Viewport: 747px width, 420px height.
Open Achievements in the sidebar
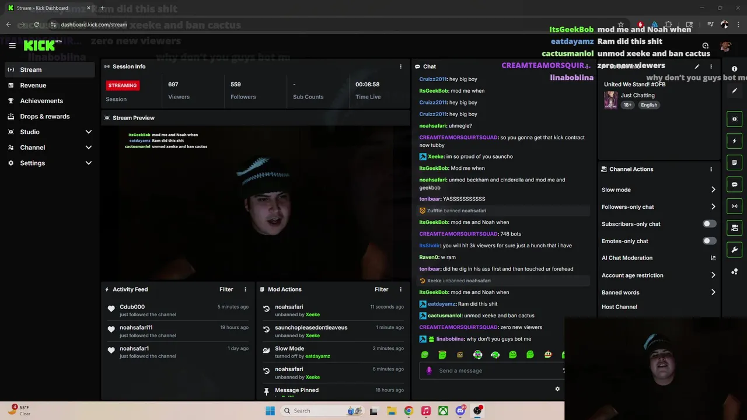[x=50, y=101]
